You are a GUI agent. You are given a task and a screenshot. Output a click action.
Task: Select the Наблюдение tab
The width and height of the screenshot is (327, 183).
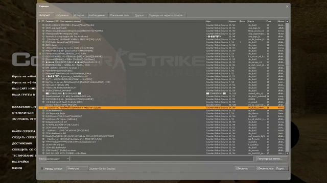[98, 15]
